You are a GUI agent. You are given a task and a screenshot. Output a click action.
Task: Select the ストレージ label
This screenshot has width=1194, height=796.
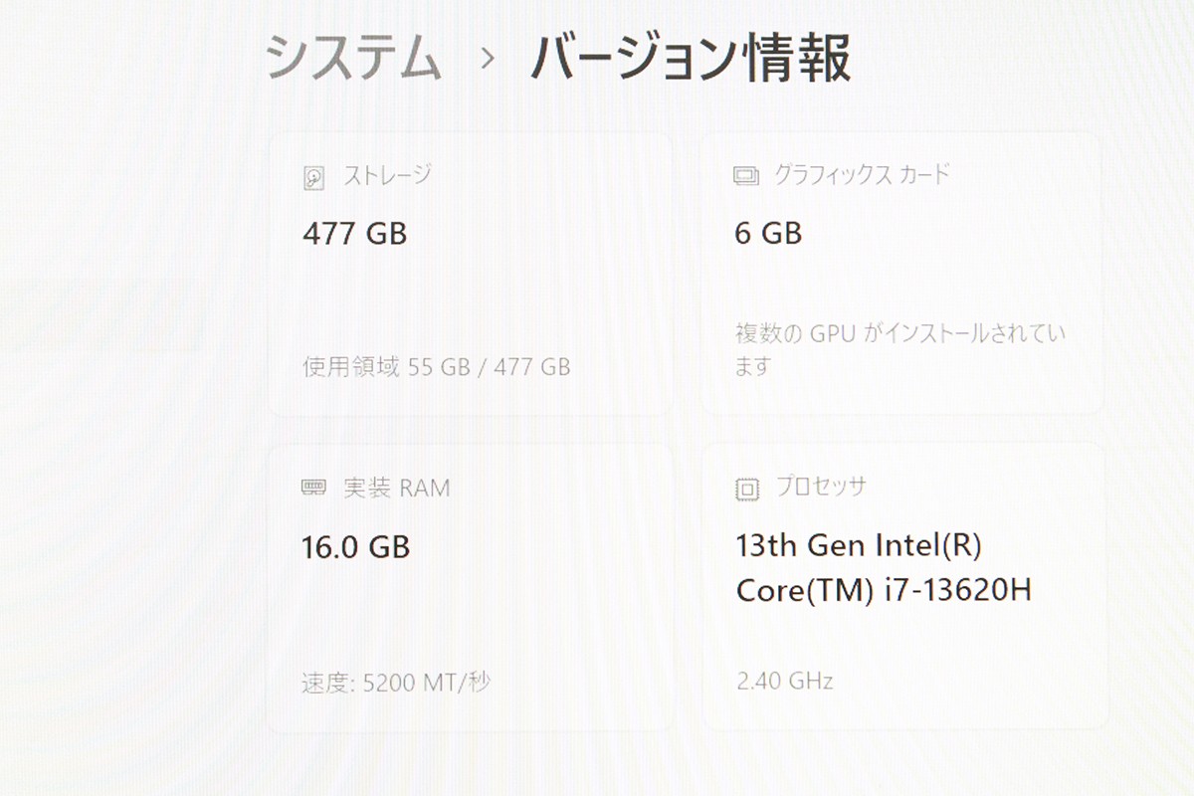click(x=387, y=176)
